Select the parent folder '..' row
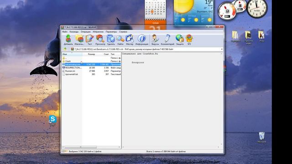The width and height of the screenshot is (292, 164). [91, 58]
